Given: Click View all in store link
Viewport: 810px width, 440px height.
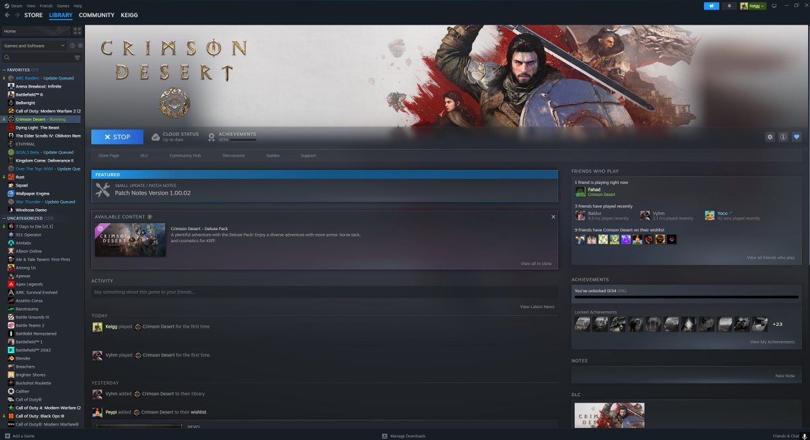Looking at the screenshot, I should point(536,264).
